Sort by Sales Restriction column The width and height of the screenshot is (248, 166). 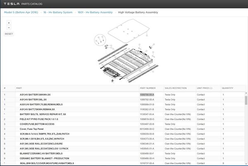[175, 88]
